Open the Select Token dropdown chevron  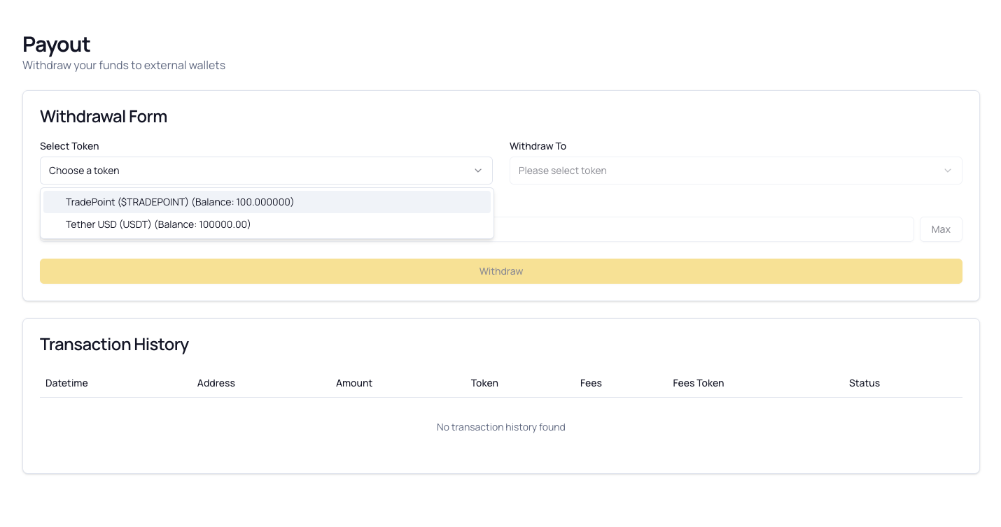coord(478,170)
